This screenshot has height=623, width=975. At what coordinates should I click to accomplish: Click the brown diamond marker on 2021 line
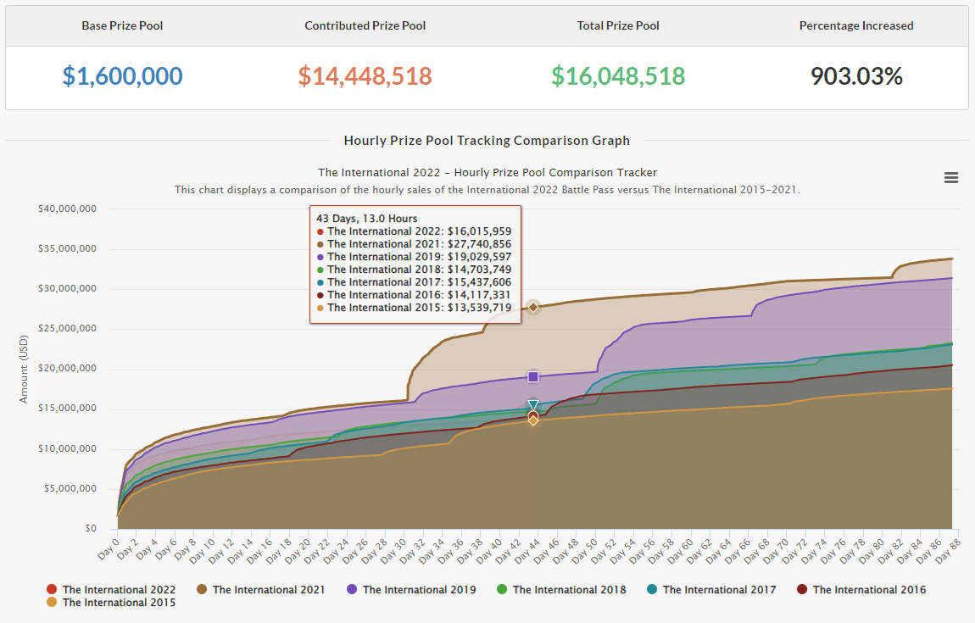coord(533,307)
